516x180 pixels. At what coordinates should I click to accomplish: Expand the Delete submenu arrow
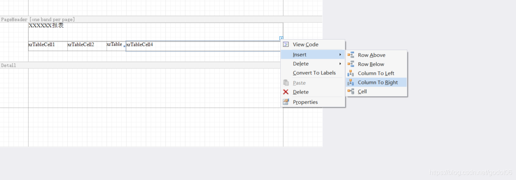pyautogui.click(x=340, y=64)
